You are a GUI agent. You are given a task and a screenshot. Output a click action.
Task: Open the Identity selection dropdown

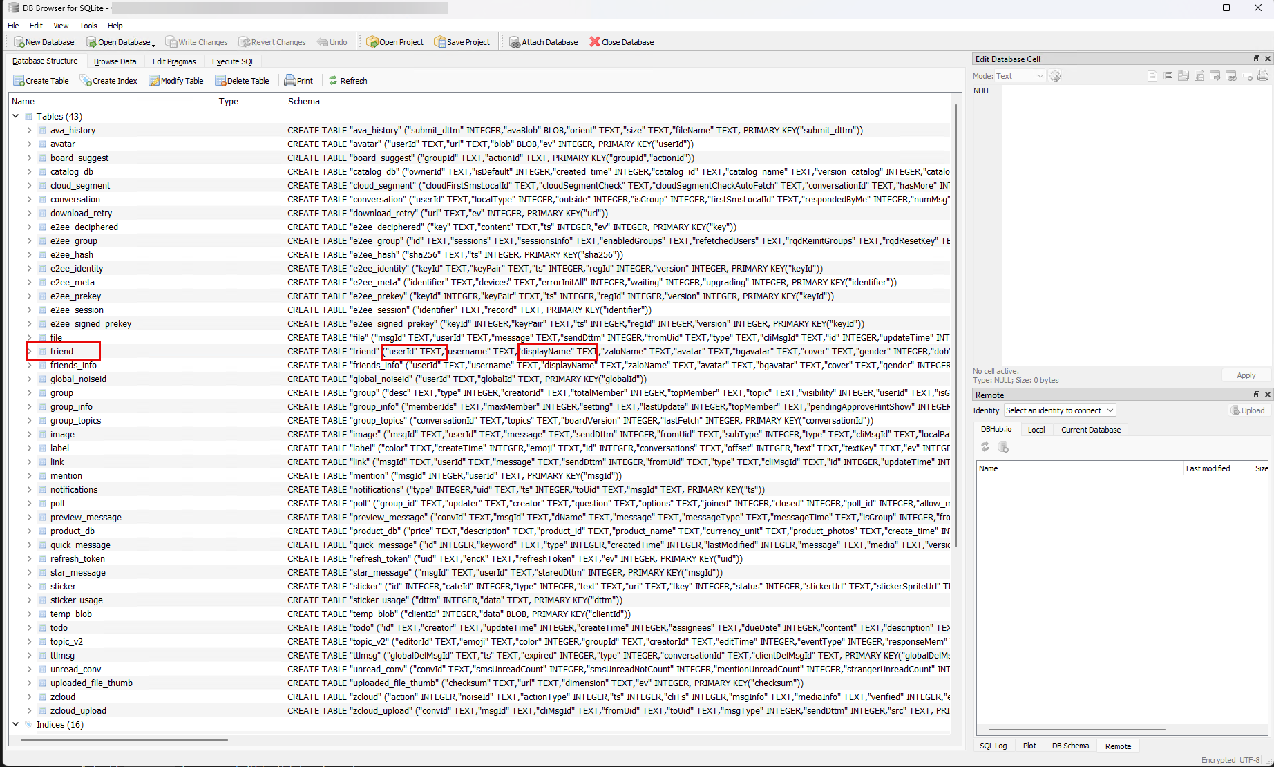point(1060,410)
